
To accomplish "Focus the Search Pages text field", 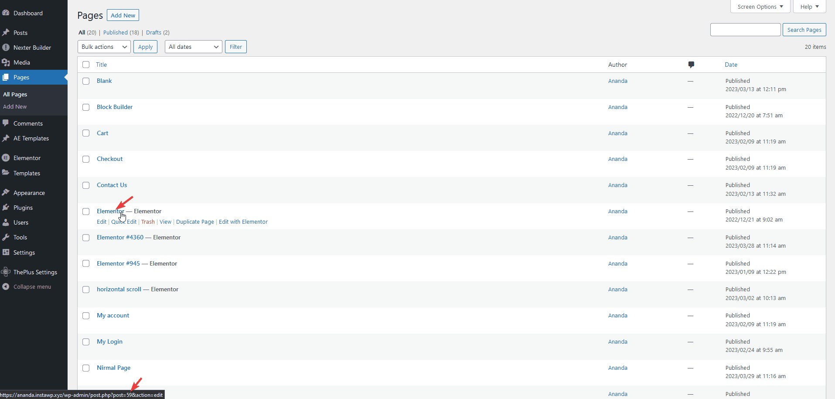I will 745,30.
